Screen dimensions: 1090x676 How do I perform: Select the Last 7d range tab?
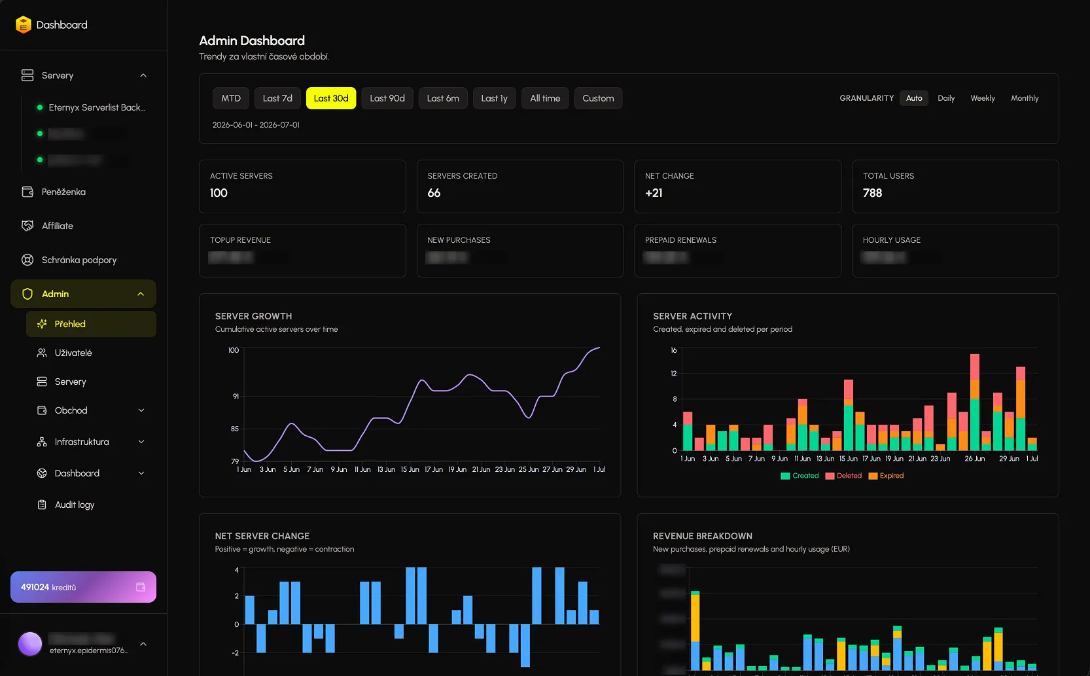click(277, 98)
